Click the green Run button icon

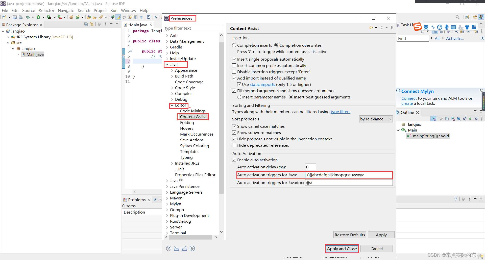pos(38,17)
